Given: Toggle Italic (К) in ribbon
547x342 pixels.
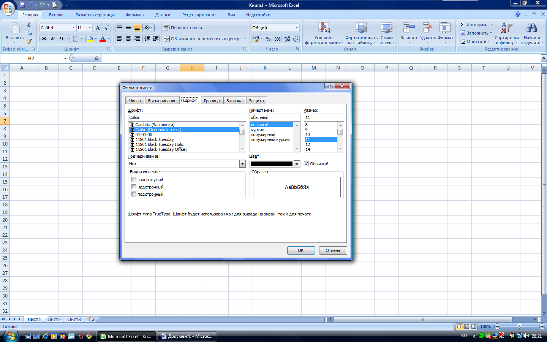Looking at the screenshot, I should (x=52, y=39).
